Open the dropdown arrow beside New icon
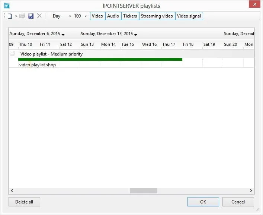Image resolution: width=263 pixels, height=215 pixels. (16, 16)
